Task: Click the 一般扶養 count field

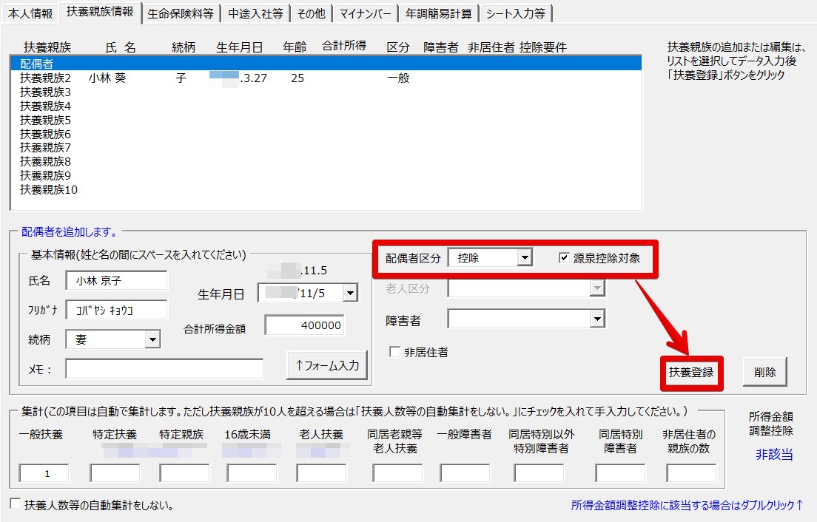Action: [x=44, y=473]
